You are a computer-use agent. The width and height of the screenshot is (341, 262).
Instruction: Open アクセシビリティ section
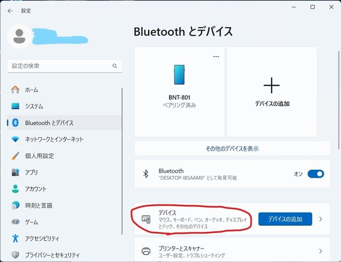point(64,239)
